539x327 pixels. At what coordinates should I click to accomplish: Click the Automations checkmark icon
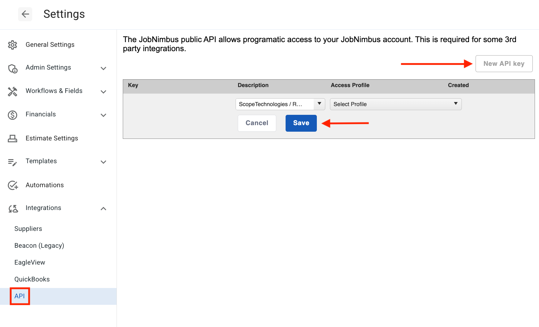[x=13, y=185]
